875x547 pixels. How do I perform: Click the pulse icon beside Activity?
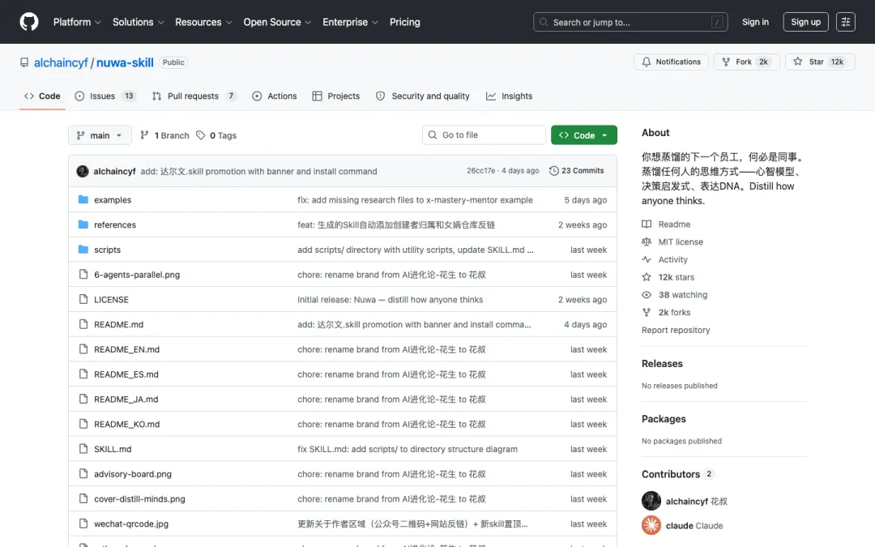point(647,259)
